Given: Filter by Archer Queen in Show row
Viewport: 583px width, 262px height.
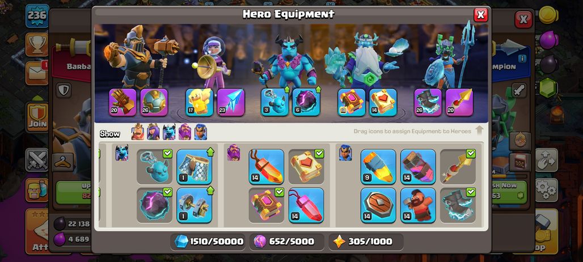Looking at the screenshot, I should pyautogui.click(x=153, y=132).
